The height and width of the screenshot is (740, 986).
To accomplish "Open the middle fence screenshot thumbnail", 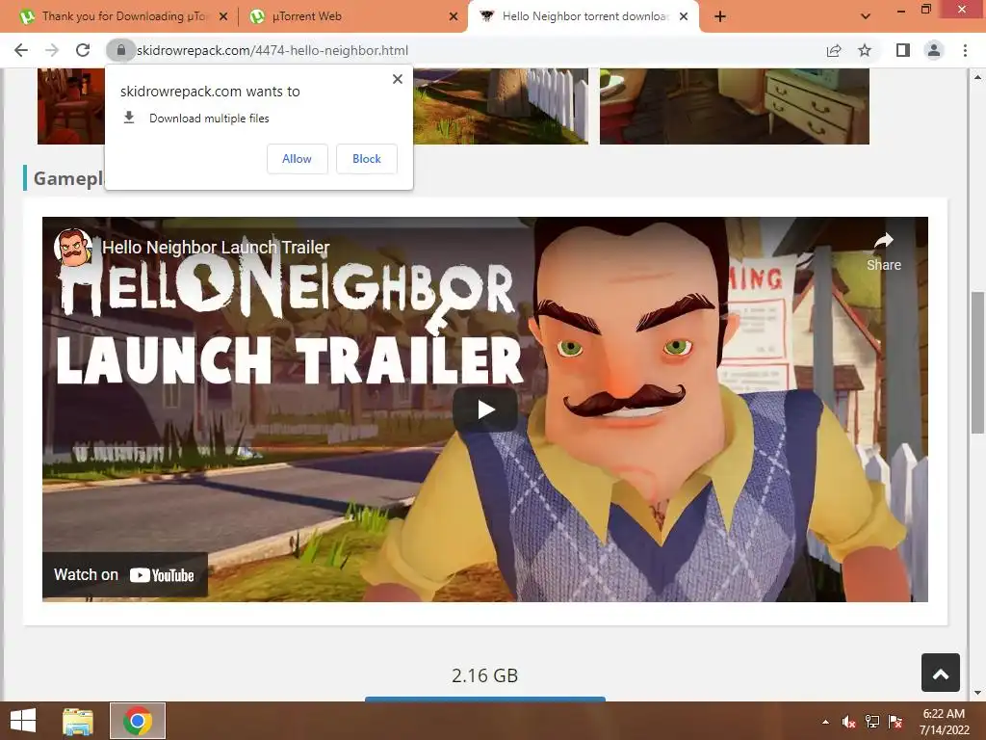I will (501, 106).
